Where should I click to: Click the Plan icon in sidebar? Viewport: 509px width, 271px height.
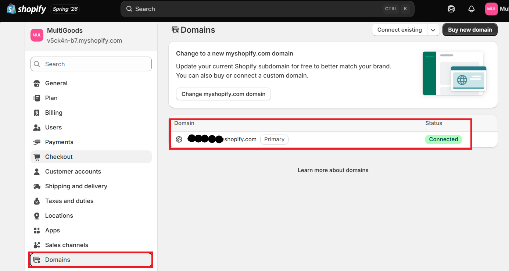point(37,98)
